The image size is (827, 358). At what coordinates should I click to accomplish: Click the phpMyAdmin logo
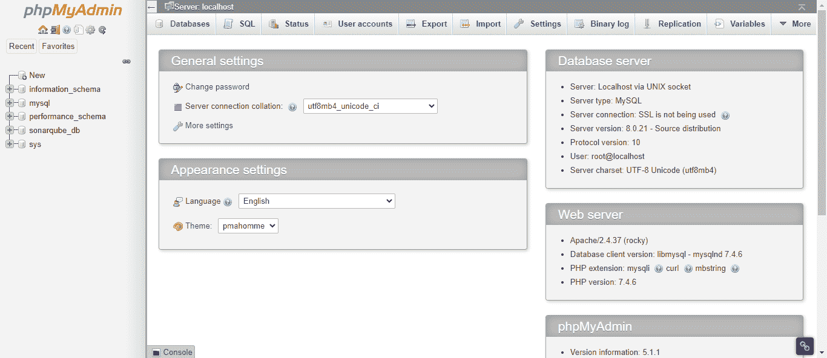click(73, 11)
